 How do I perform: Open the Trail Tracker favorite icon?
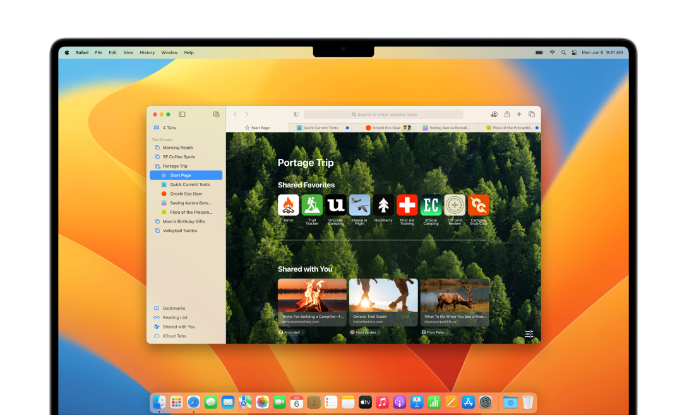312,205
